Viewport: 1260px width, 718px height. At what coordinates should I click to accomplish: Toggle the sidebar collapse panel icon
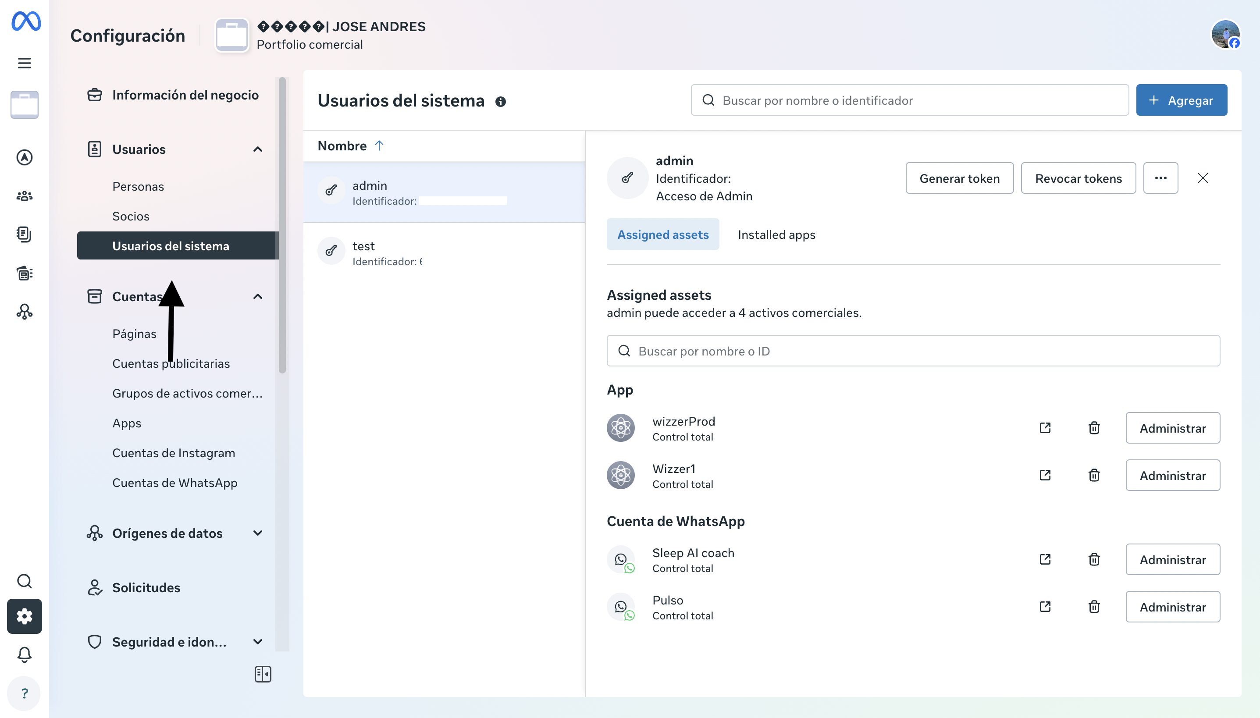point(263,674)
